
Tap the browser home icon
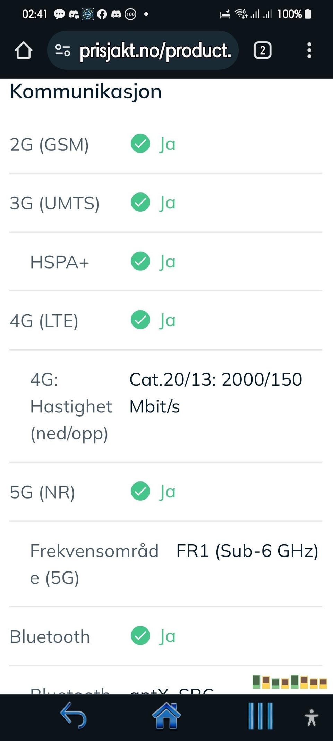pos(24,51)
